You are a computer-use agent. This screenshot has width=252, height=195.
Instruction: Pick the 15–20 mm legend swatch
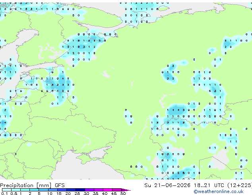click(62, 190)
